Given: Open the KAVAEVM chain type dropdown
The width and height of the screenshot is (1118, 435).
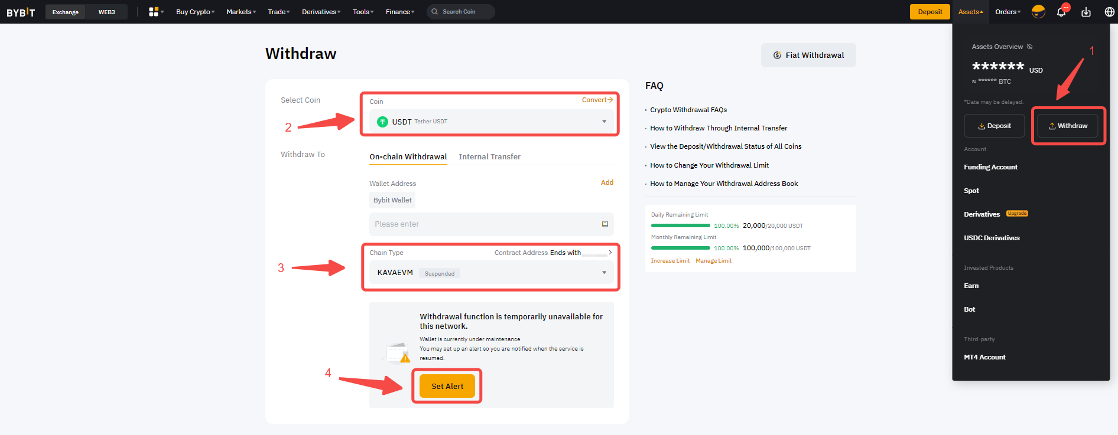Looking at the screenshot, I should point(492,273).
